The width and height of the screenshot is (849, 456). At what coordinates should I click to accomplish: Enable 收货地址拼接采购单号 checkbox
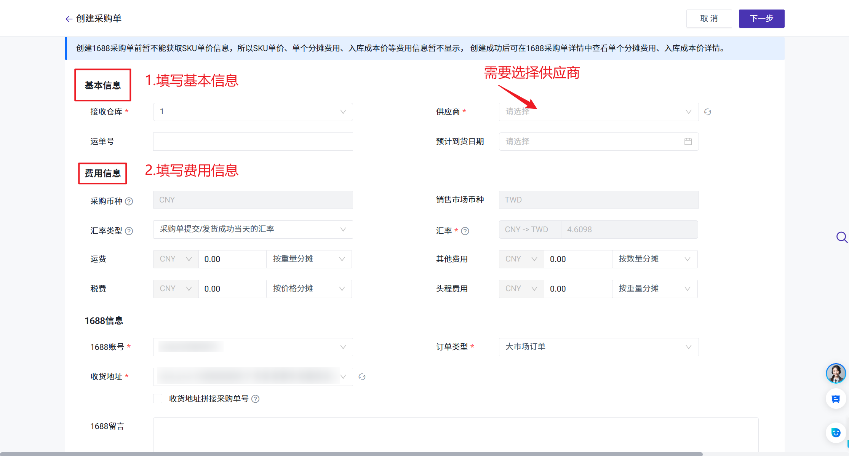158,399
